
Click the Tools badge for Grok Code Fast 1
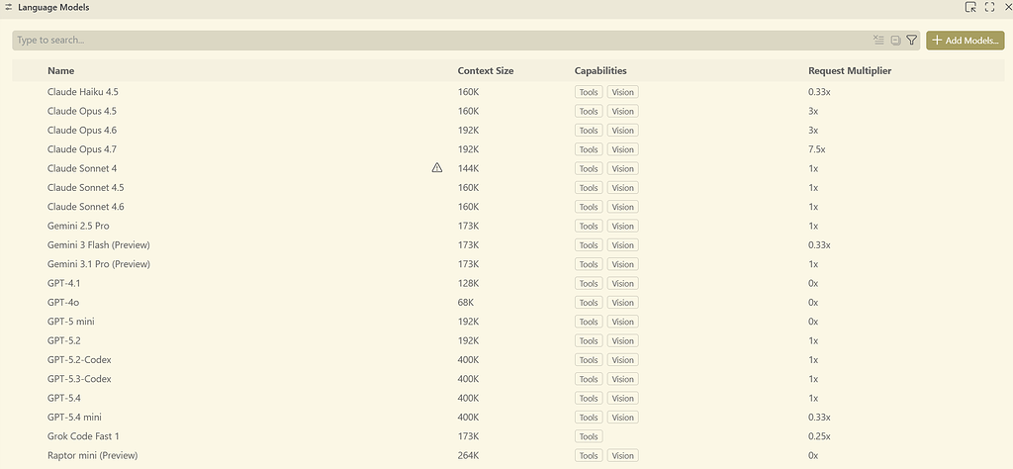[589, 436]
